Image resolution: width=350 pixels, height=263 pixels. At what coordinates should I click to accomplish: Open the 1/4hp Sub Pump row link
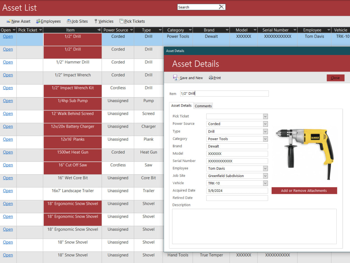tap(8, 101)
